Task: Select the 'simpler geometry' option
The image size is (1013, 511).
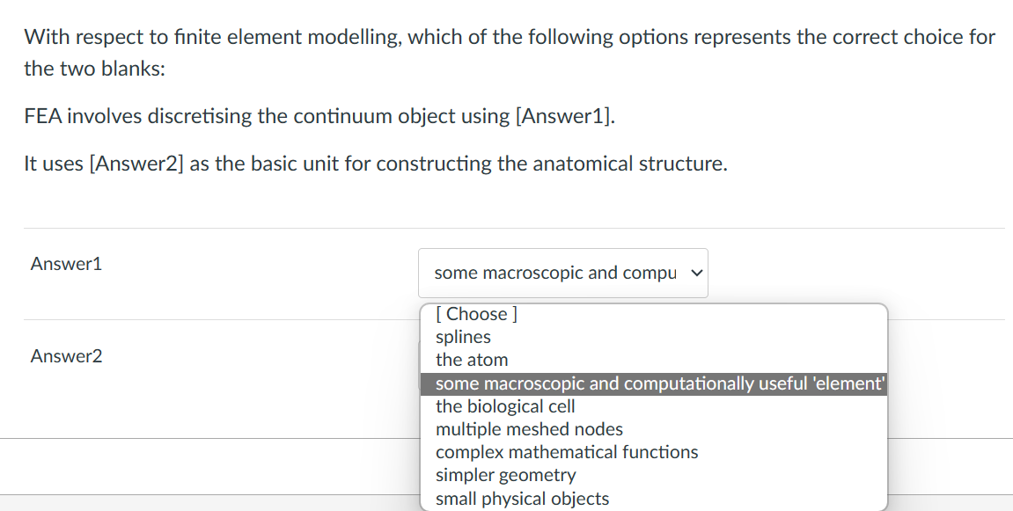Action: pyautogui.click(x=506, y=475)
